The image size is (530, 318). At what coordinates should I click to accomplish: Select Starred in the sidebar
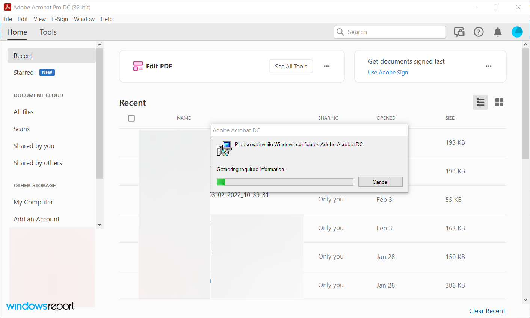pos(24,73)
